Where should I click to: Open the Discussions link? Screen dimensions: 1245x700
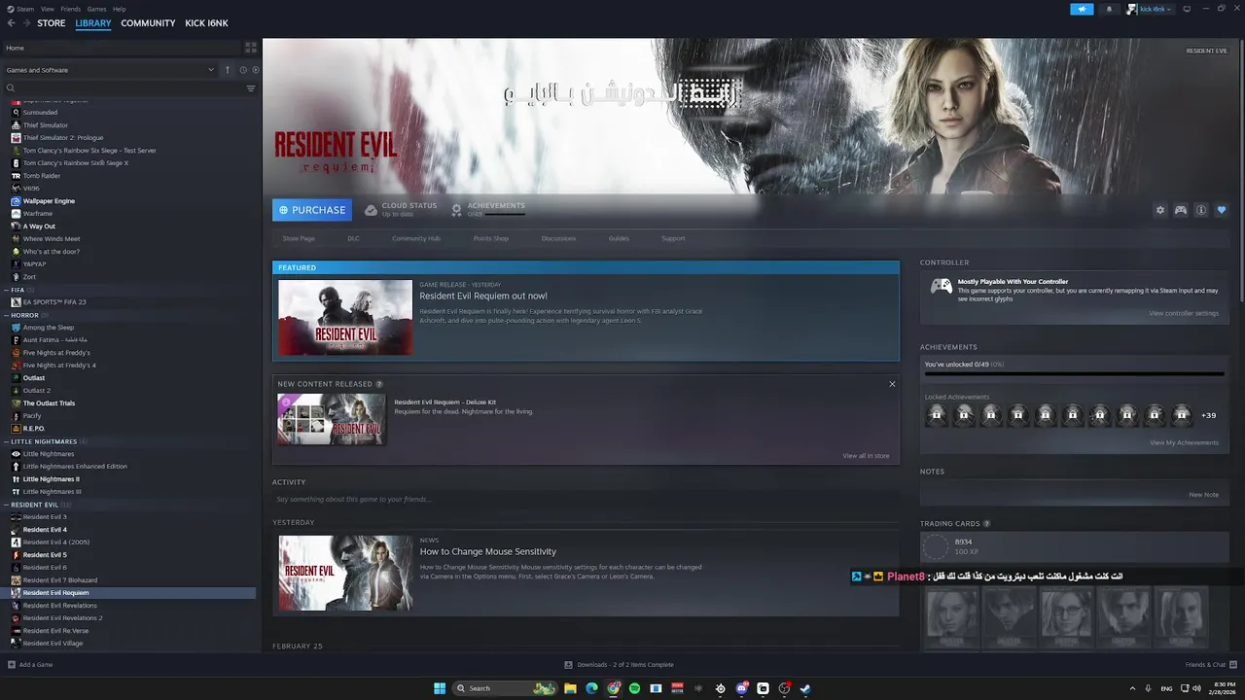pyautogui.click(x=558, y=238)
